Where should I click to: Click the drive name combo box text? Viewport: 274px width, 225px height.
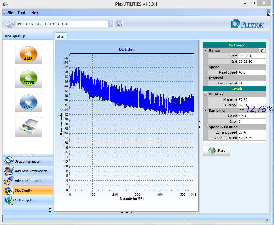coord(62,24)
